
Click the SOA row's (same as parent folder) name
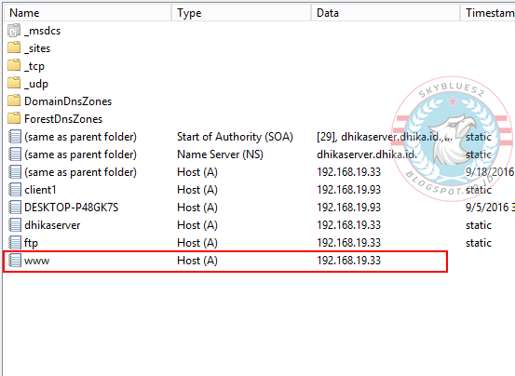tap(80, 137)
